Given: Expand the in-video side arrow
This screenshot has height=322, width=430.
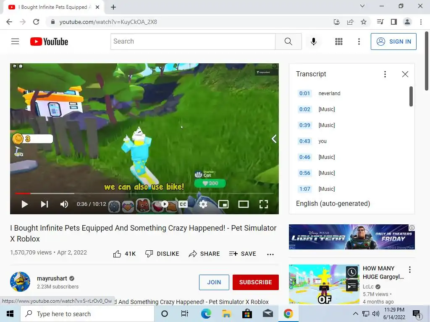Looking at the screenshot, I should pos(274,139).
